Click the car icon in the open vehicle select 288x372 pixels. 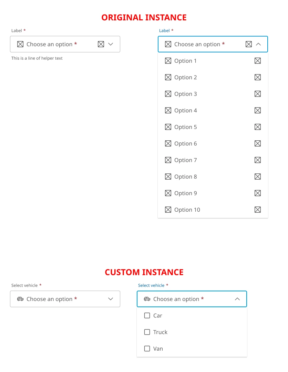(147, 299)
